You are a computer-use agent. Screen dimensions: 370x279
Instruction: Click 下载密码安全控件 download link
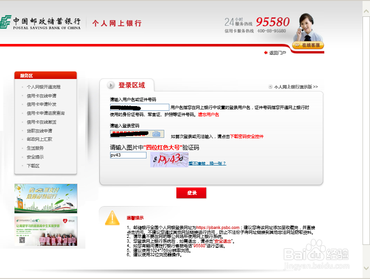click(x=247, y=136)
